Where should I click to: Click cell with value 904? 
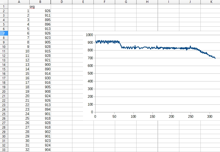click(40, 150)
